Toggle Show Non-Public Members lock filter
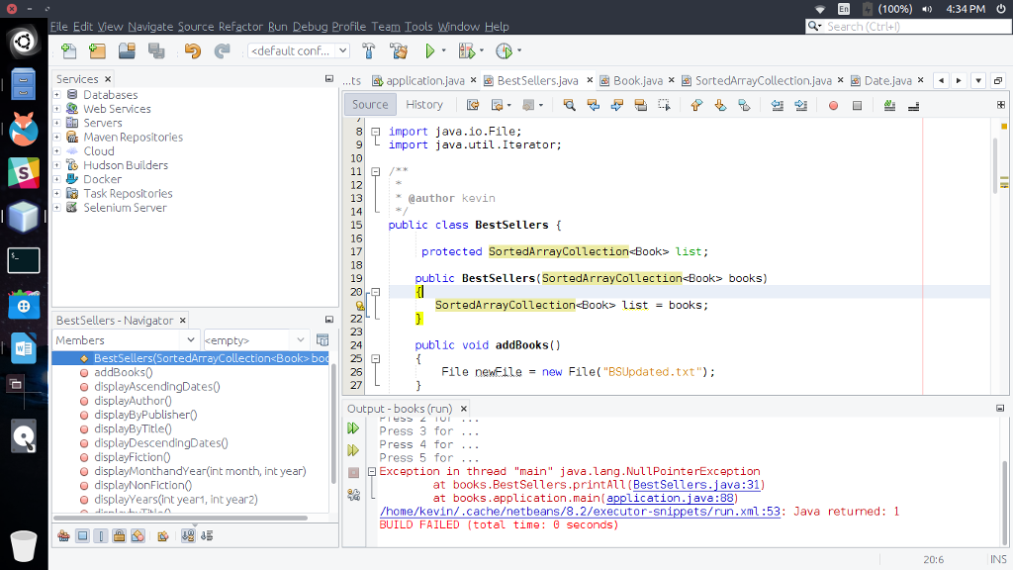Viewport: 1013px width, 570px height. coord(118,536)
